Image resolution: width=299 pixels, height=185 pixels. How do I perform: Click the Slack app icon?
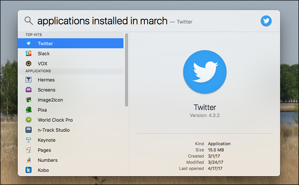tap(29, 53)
